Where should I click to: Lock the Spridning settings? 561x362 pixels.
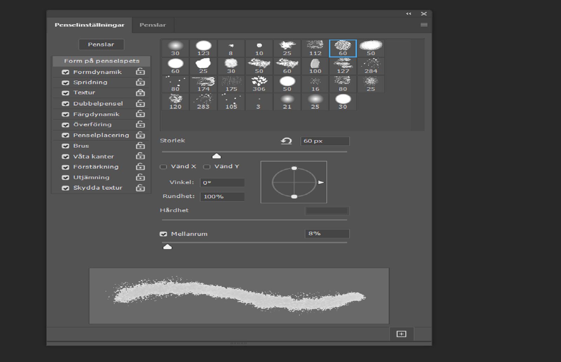pyautogui.click(x=140, y=82)
